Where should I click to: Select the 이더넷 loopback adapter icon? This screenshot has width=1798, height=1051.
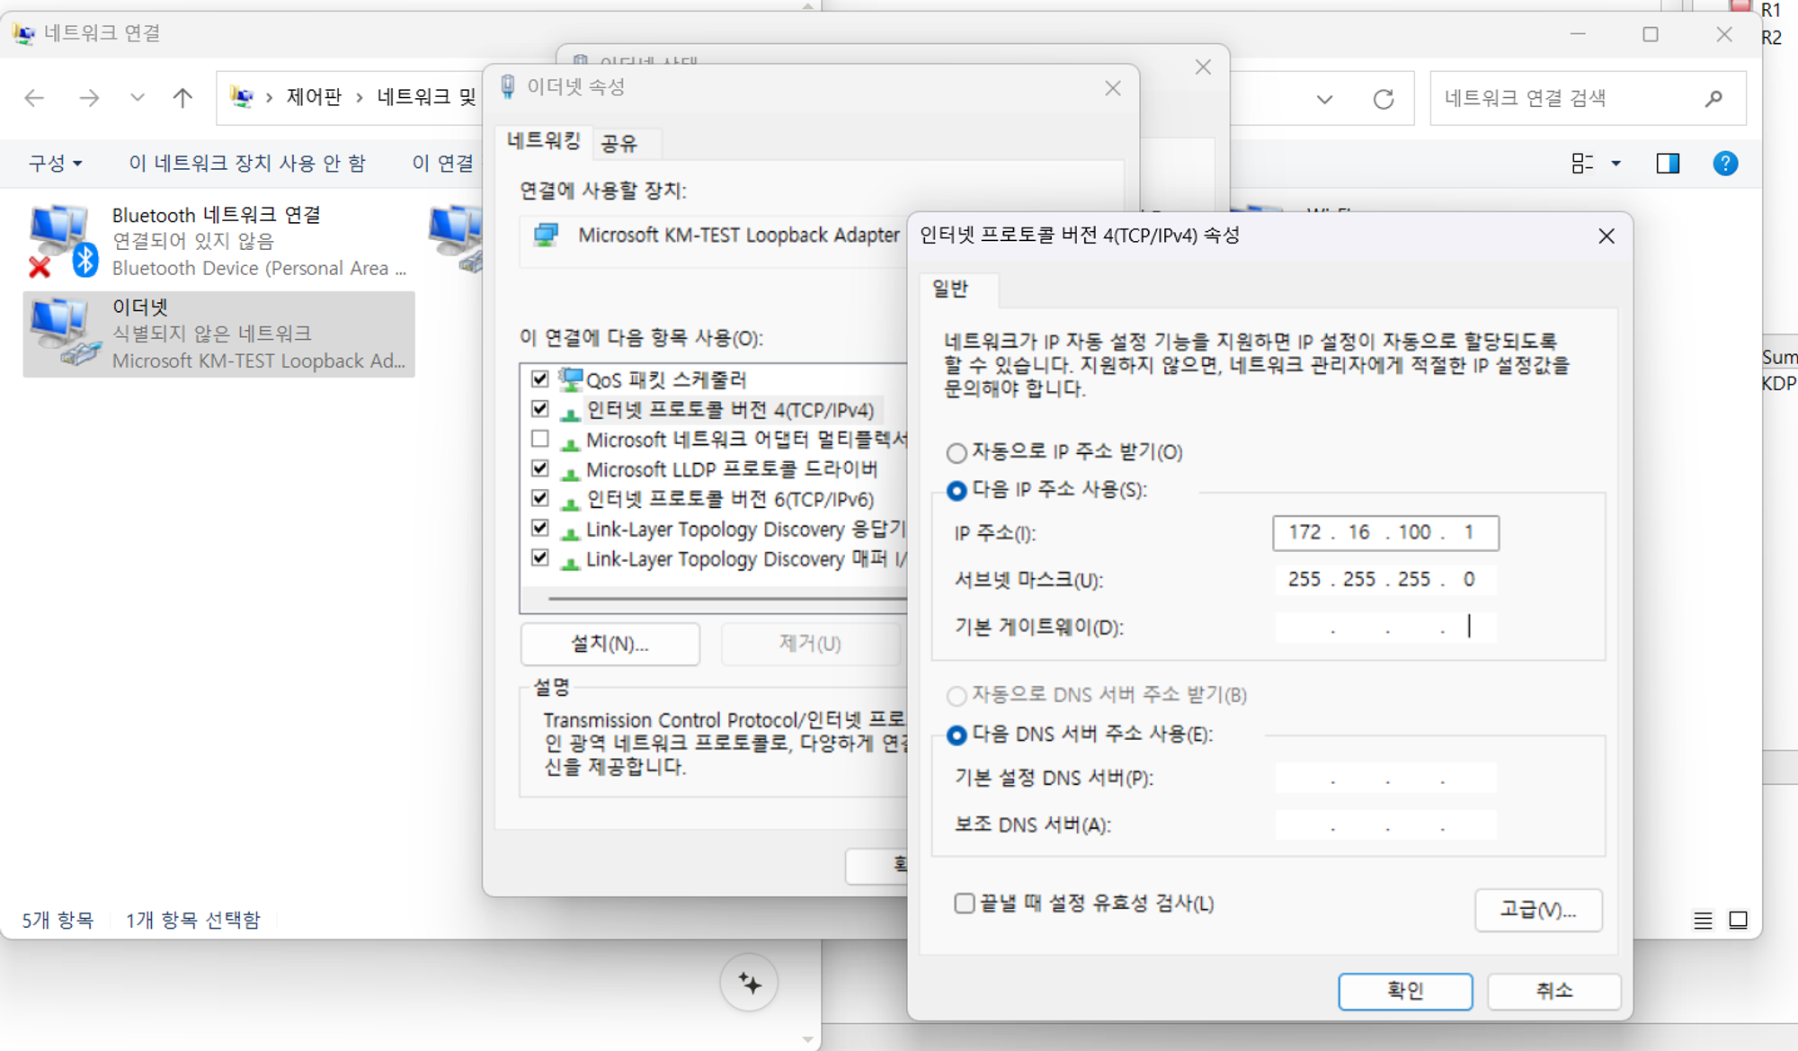(x=63, y=333)
